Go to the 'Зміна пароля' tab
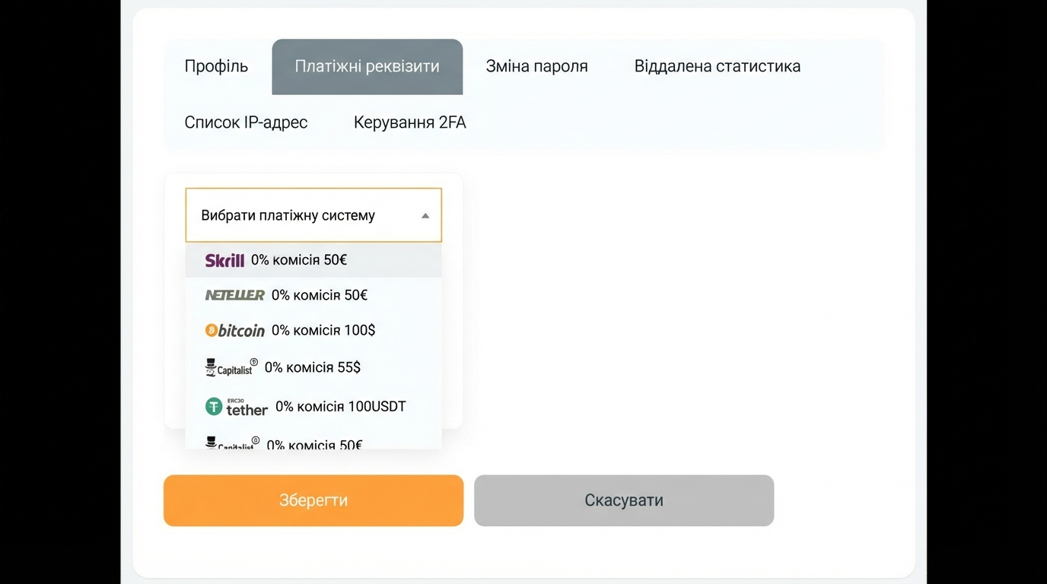Viewport: 1047px width, 584px height. [536, 66]
